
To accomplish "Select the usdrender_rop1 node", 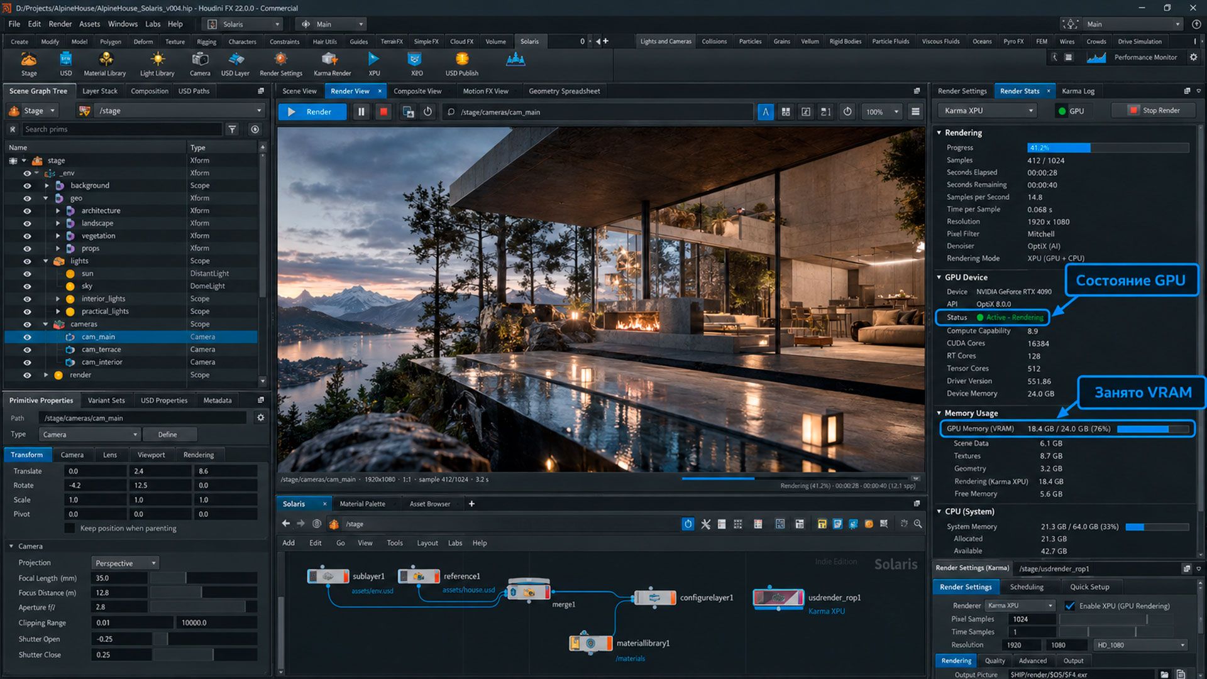I will point(778,598).
